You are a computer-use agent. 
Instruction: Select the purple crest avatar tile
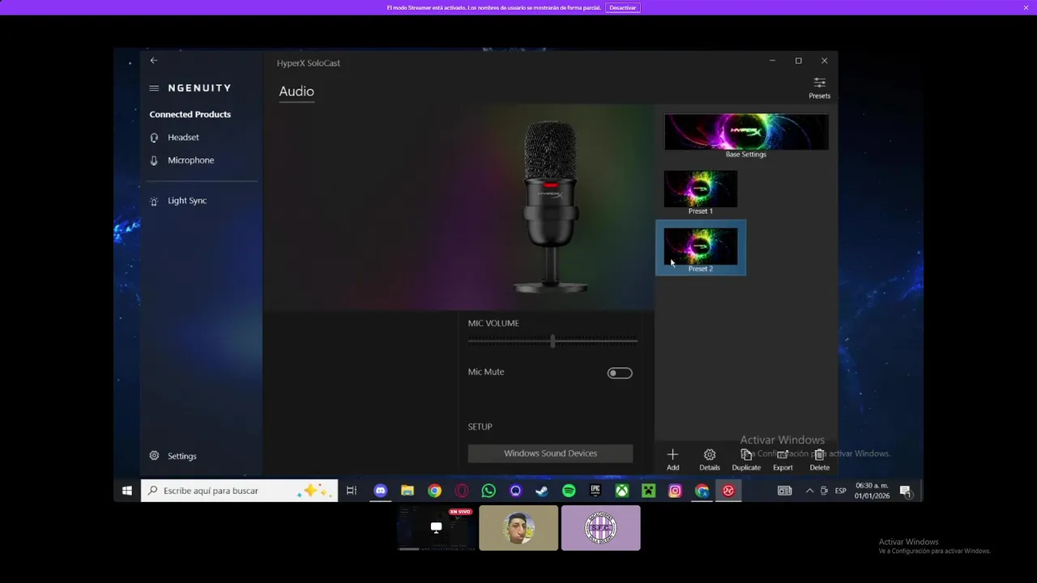pos(601,528)
